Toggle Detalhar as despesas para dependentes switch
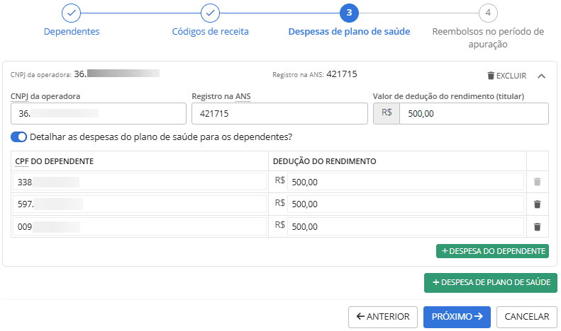Viewport: 561px width, 331px height. tap(18, 137)
